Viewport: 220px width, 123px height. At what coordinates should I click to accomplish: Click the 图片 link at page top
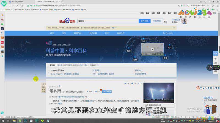(x=169, y=13)
